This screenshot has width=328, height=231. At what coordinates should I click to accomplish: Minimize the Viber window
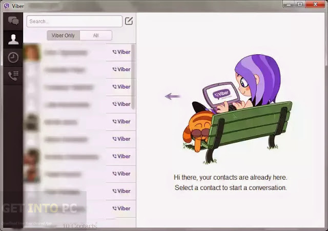click(289, 4)
